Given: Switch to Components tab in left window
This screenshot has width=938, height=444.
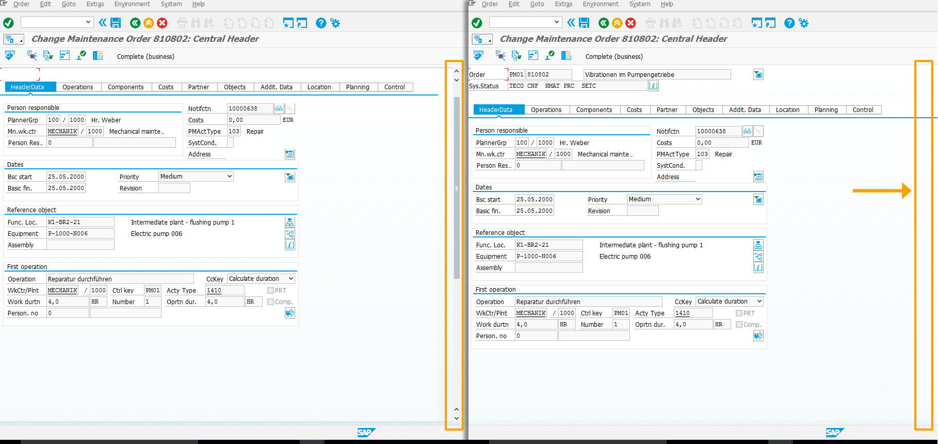Looking at the screenshot, I should (126, 87).
